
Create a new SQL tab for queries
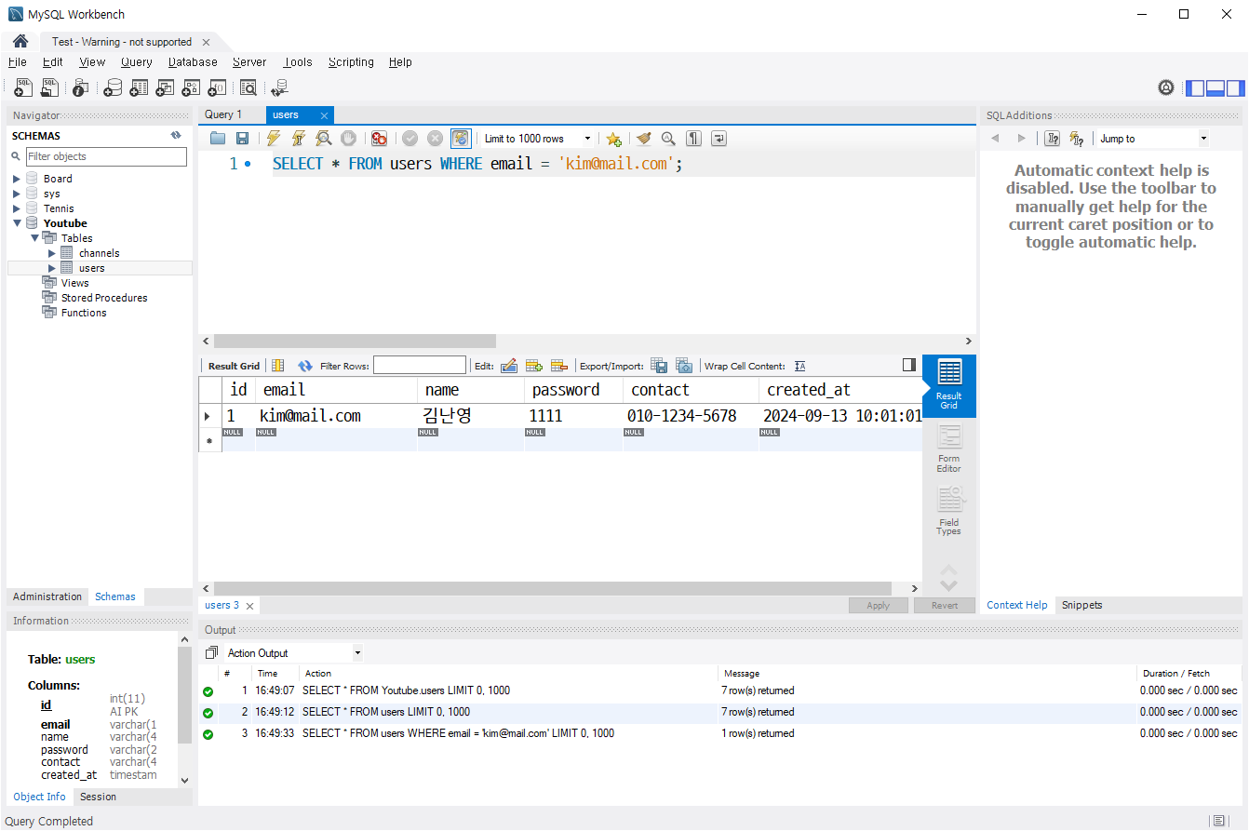pos(24,87)
